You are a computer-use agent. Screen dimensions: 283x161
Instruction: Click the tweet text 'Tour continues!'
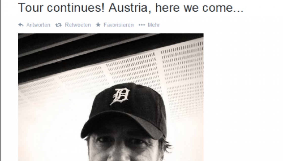(x=61, y=8)
